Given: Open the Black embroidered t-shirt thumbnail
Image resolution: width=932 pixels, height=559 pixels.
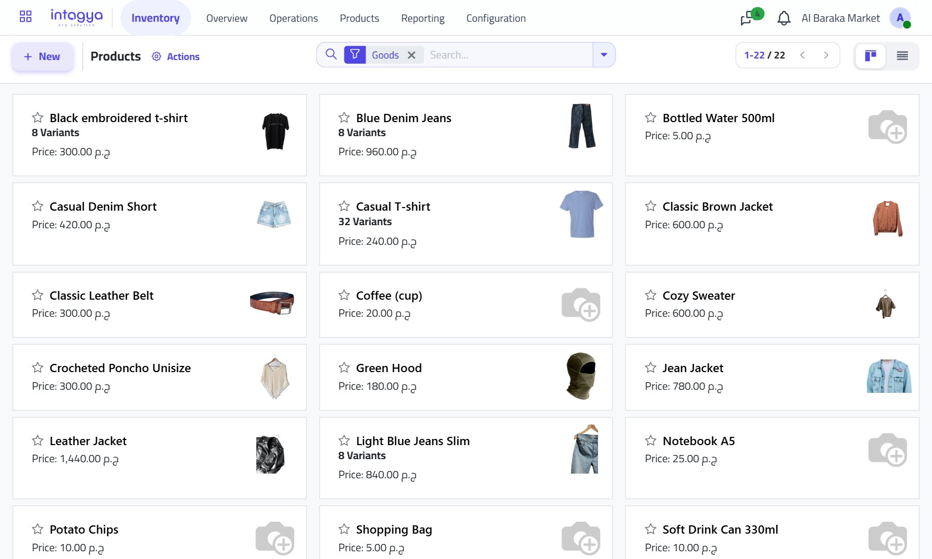Looking at the screenshot, I should [x=275, y=131].
